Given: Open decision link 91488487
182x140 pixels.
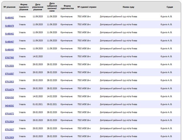Looking at the screenshot, I should tap(9, 42).
